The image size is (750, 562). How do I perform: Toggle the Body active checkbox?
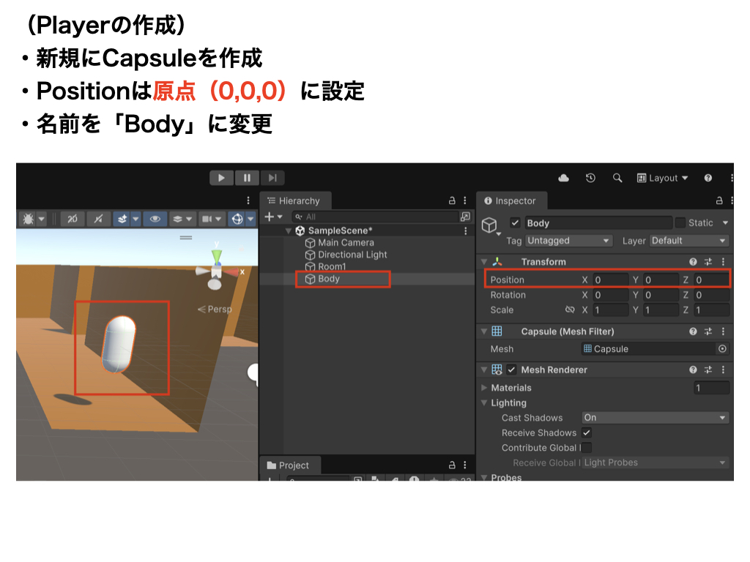515,223
